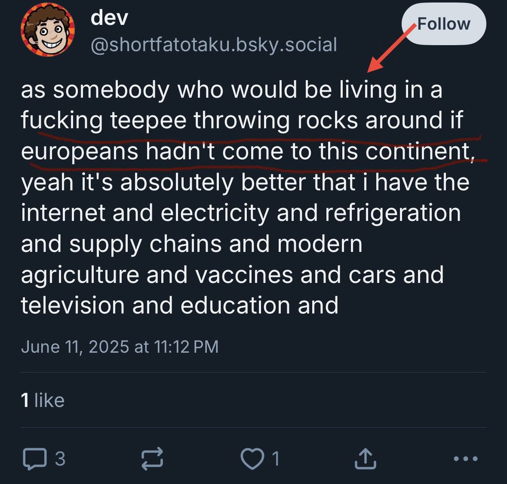507x484 pixels.
Task: Open dev's profile avatar
Action: click(x=48, y=29)
